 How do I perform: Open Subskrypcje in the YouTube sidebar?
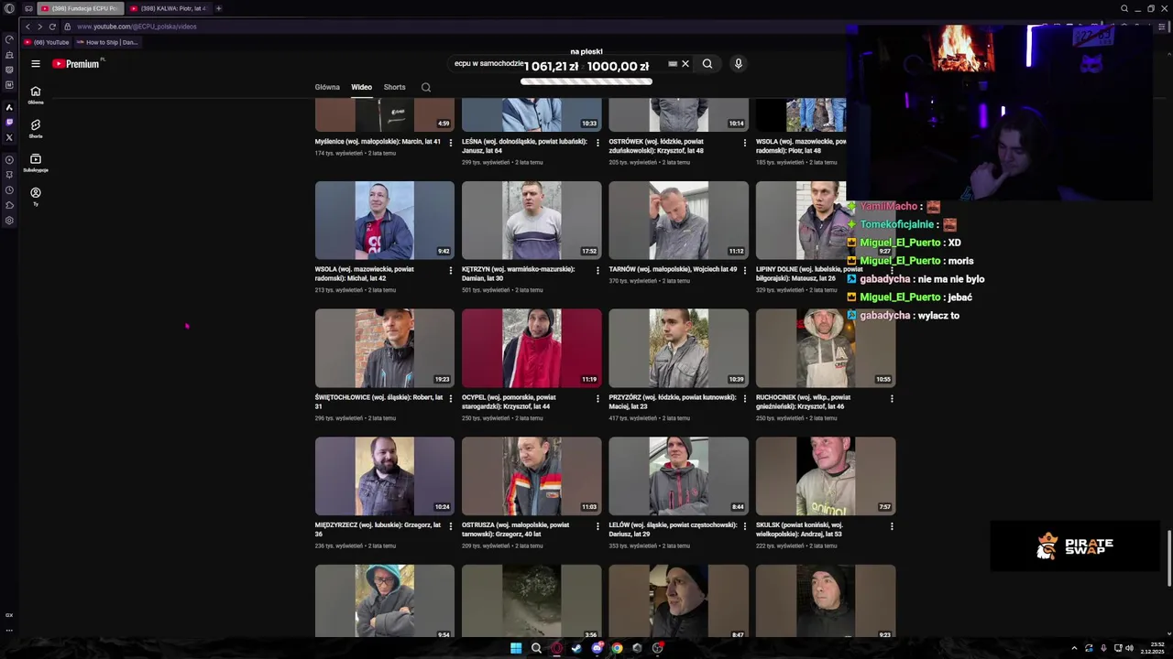point(36,163)
